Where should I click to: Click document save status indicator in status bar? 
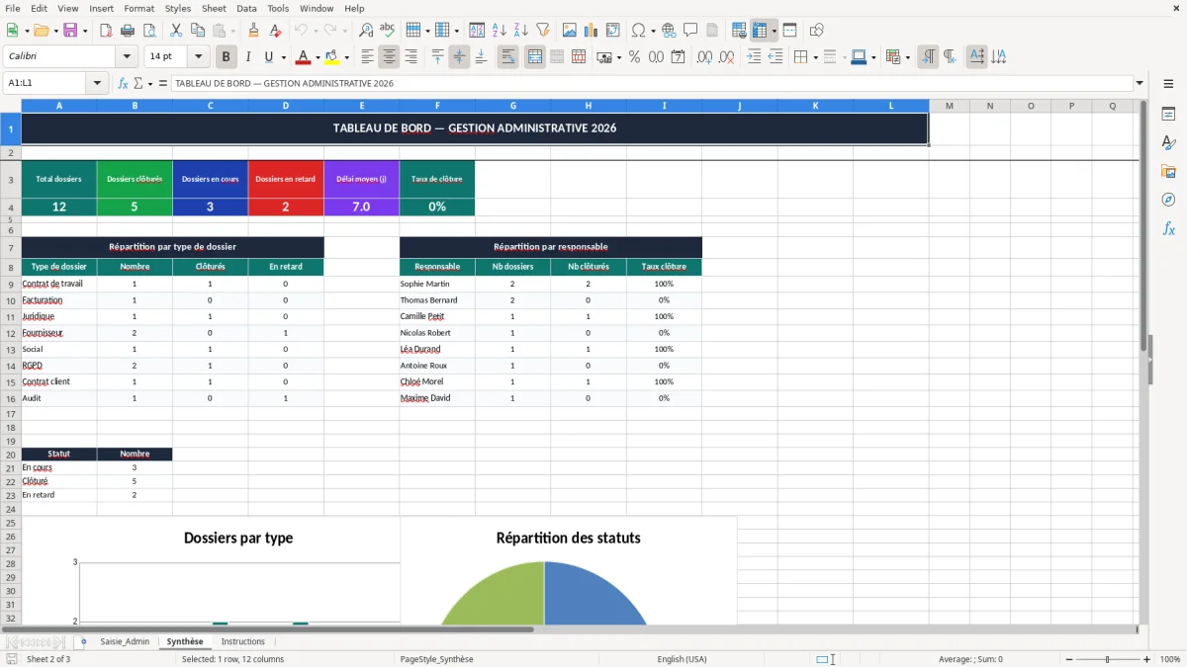(x=12, y=659)
